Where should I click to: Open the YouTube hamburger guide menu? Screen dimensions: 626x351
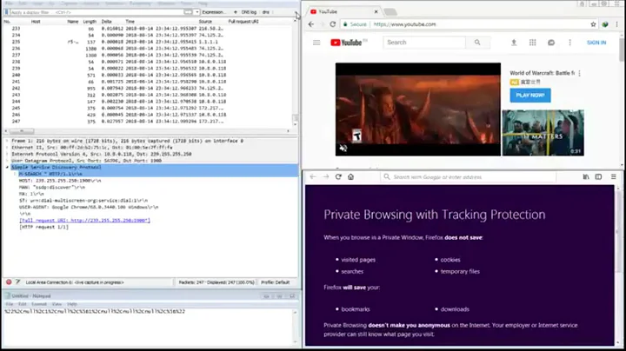(316, 43)
